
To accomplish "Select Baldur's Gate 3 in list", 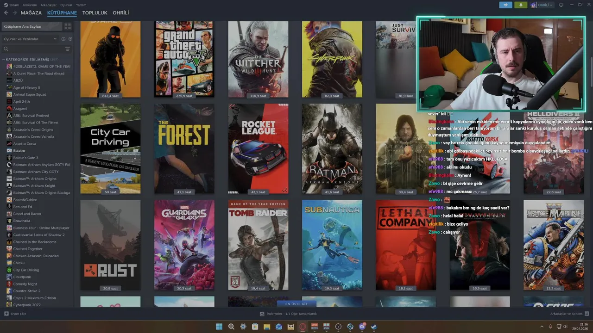I will tap(26, 158).
